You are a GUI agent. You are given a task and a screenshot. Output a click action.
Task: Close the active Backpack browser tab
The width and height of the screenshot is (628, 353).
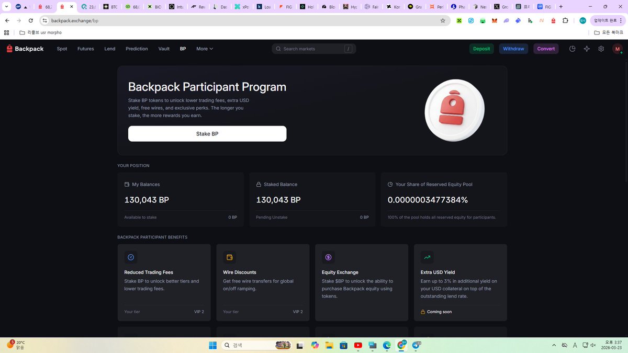[72, 7]
